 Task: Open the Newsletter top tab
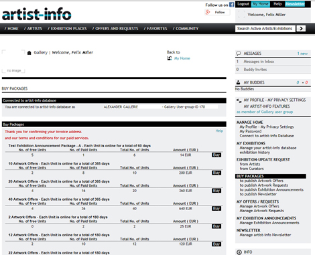point(295,4)
